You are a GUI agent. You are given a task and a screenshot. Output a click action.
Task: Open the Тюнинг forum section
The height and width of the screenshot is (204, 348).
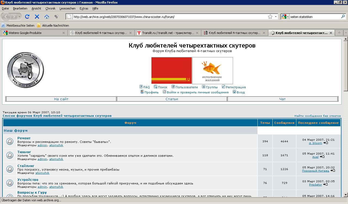[24, 152]
